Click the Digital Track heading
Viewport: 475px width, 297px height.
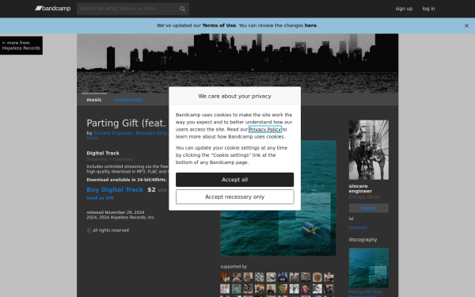tap(103, 154)
